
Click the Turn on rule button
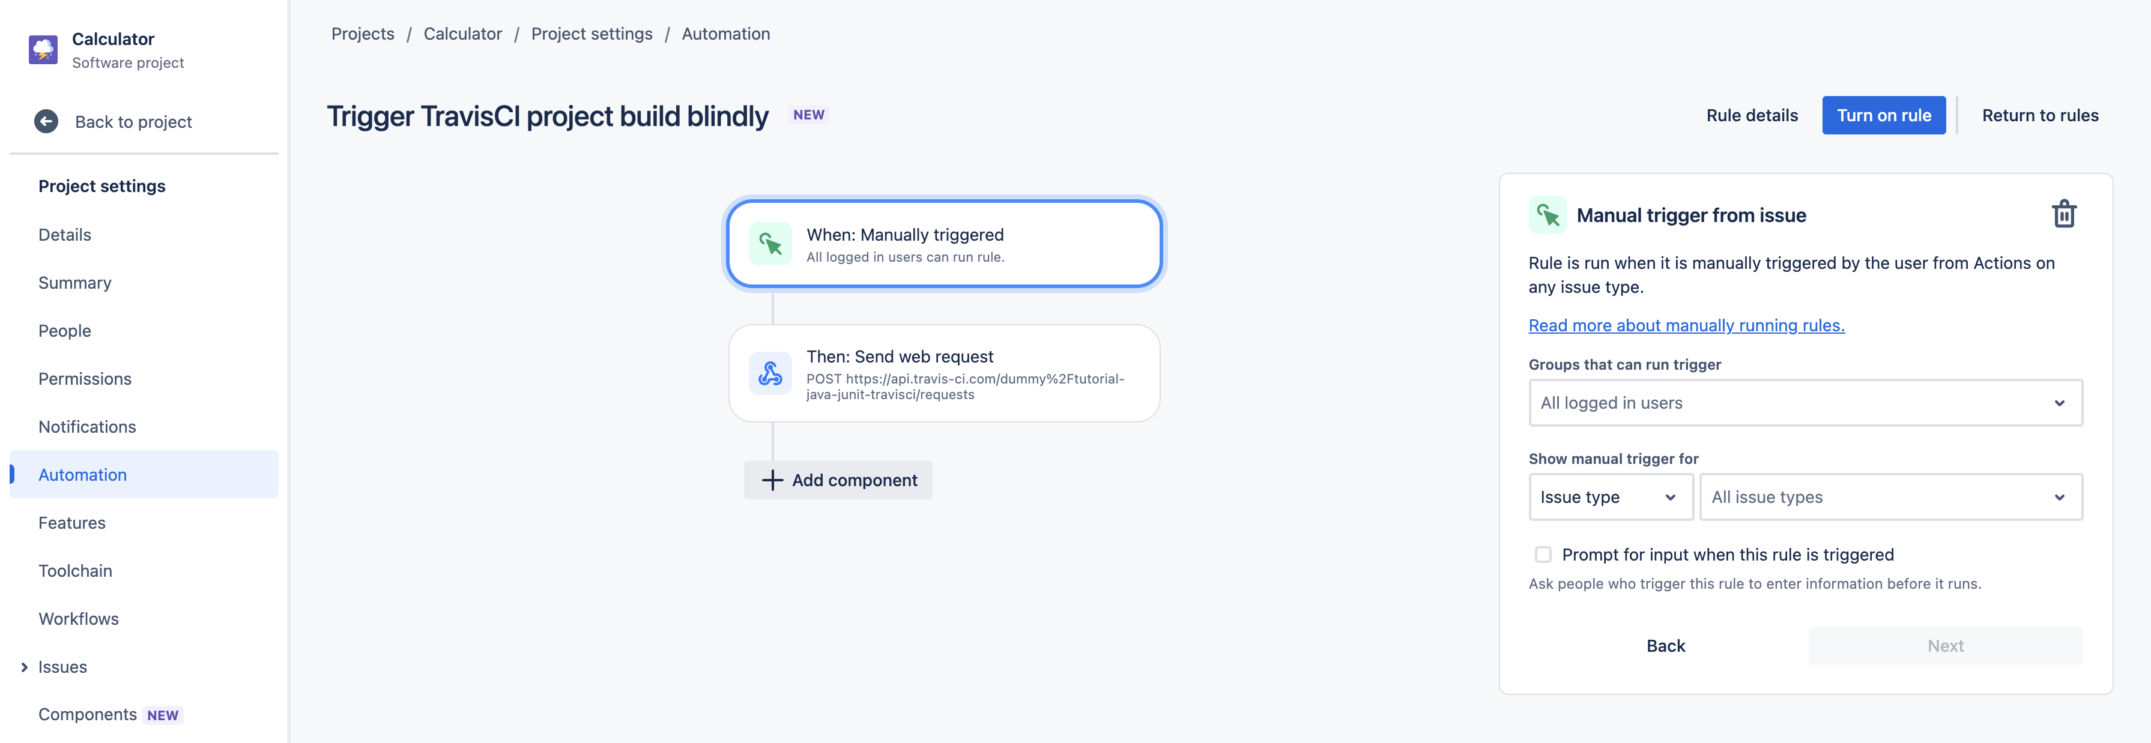[x=1883, y=115]
